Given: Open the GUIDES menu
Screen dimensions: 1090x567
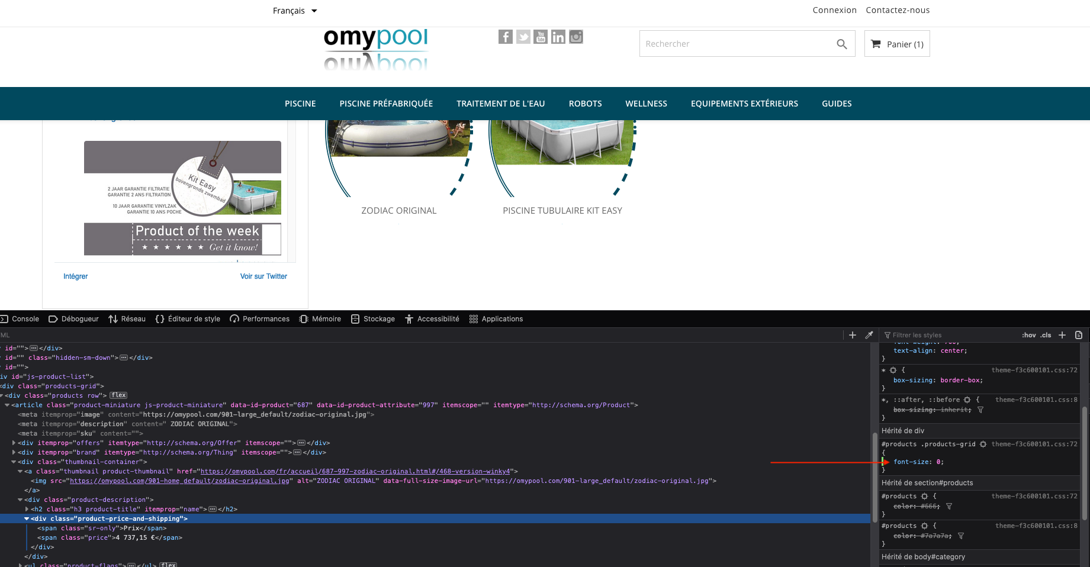Looking at the screenshot, I should click(837, 104).
